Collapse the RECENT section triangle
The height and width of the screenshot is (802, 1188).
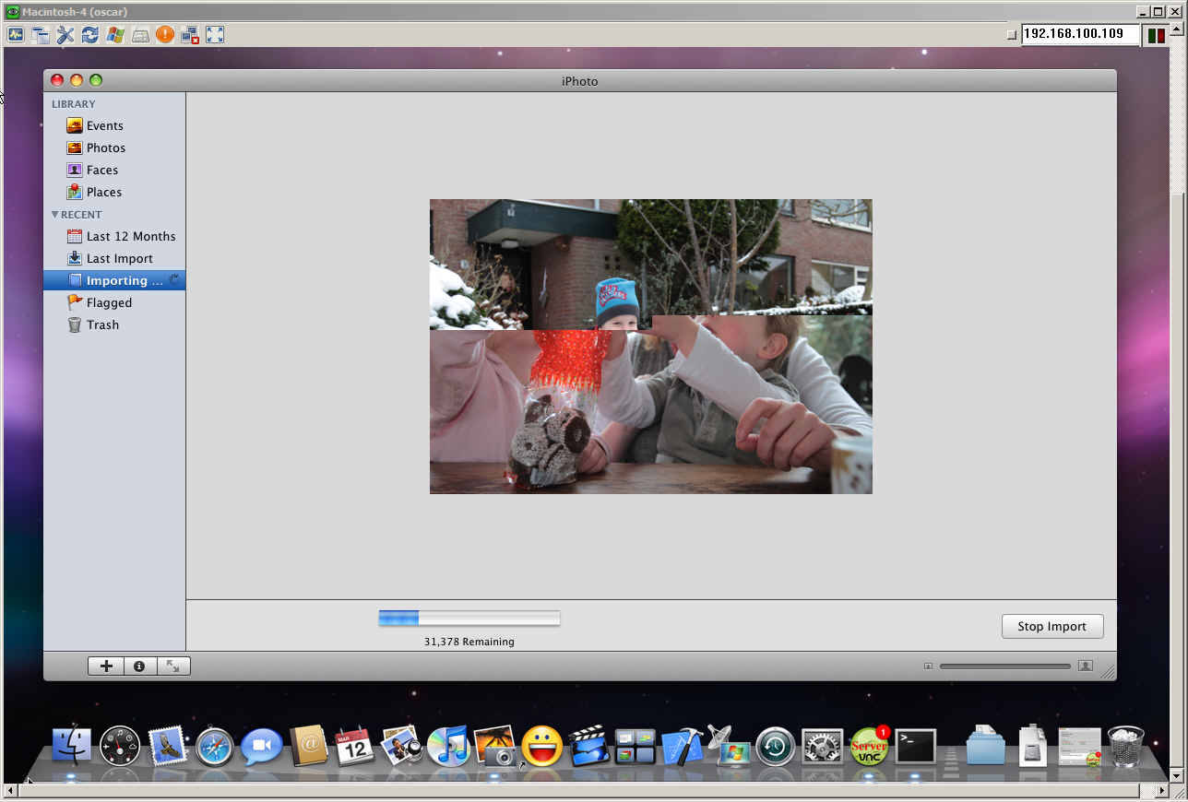click(55, 215)
